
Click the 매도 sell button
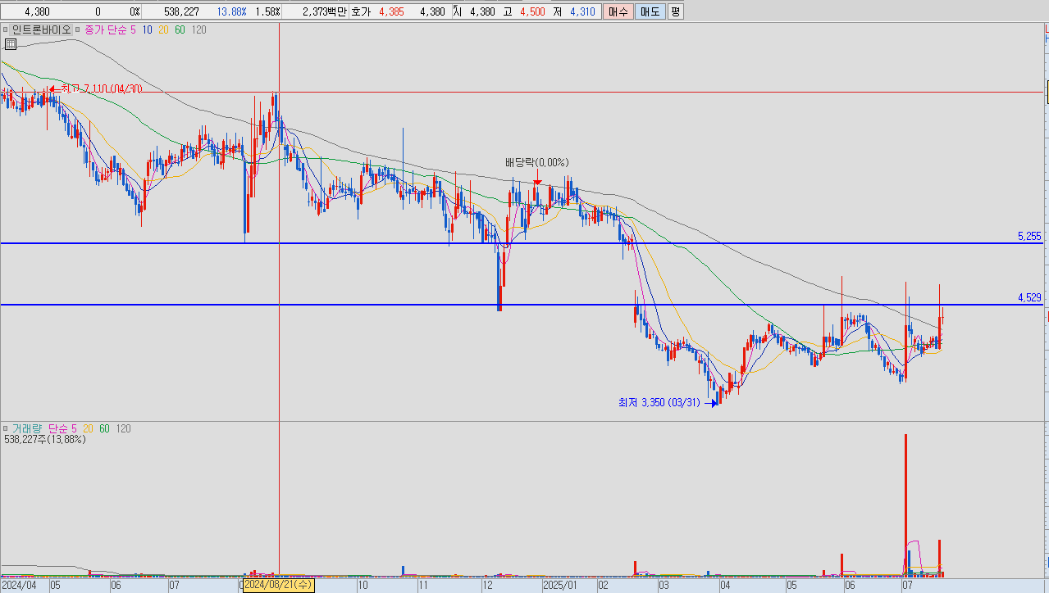(650, 11)
